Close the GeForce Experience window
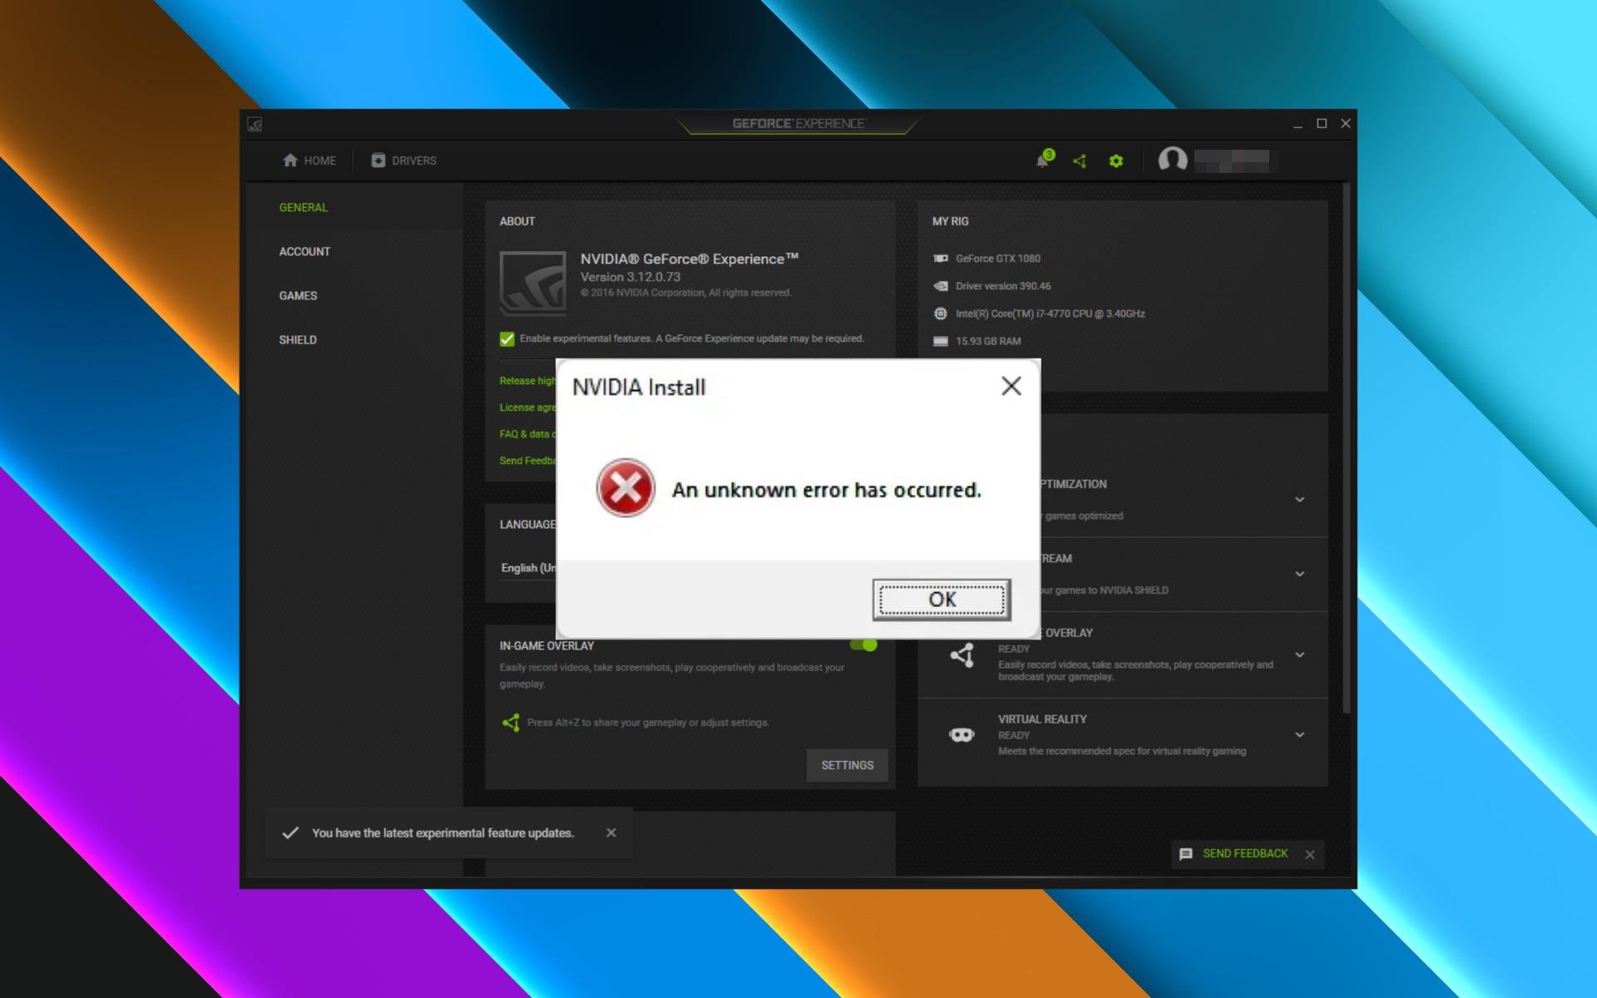 point(1346,124)
